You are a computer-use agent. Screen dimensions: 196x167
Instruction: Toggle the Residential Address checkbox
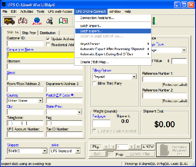click(48, 45)
